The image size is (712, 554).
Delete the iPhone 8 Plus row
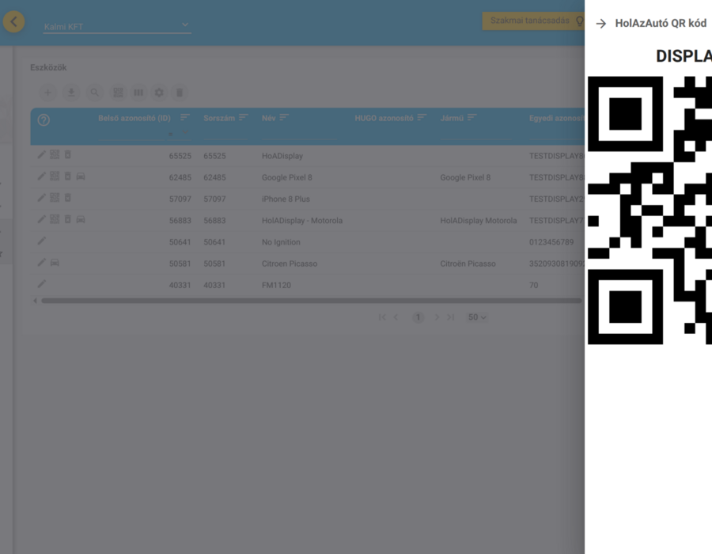point(68,198)
